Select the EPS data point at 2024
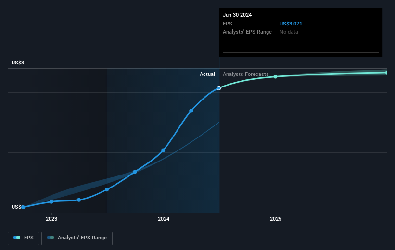 click(163, 150)
